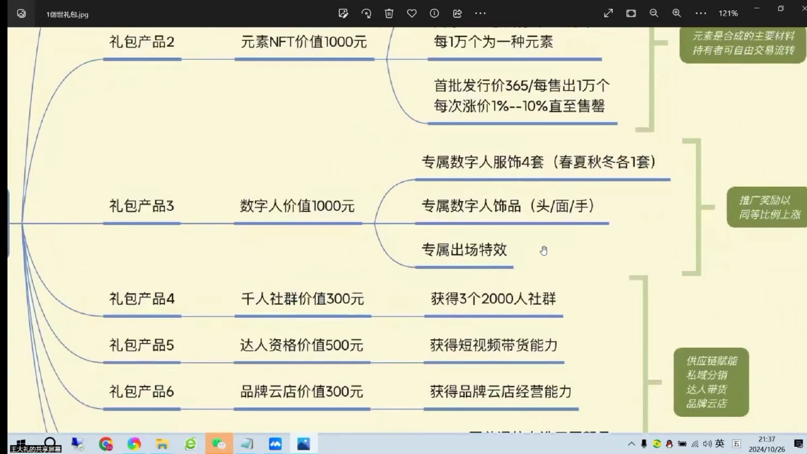Click the green box 元素是合成的主要材料
The height and width of the screenshot is (454, 807).
[x=743, y=45]
